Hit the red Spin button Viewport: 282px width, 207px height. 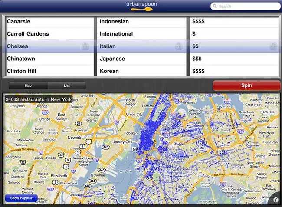coord(246,85)
